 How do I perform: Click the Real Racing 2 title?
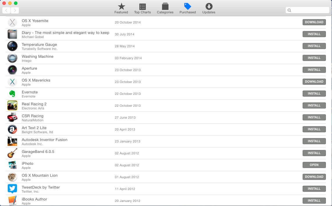tap(34, 104)
